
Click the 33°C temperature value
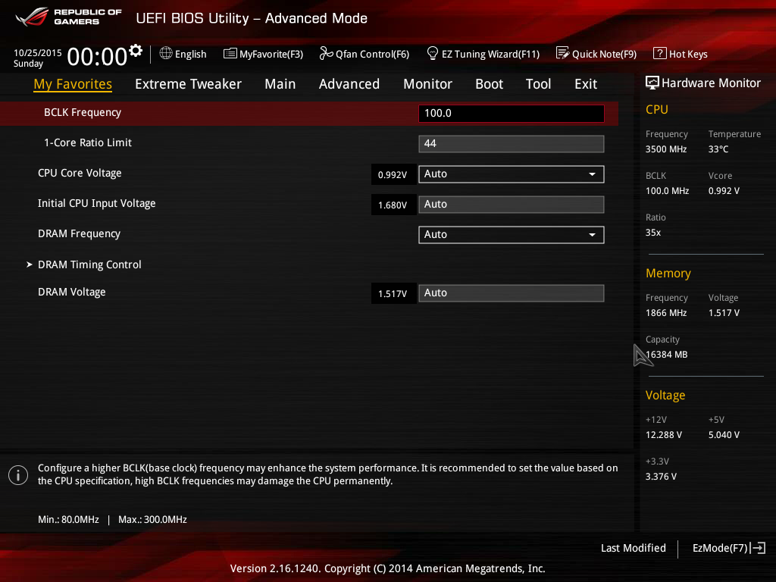tap(718, 149)
